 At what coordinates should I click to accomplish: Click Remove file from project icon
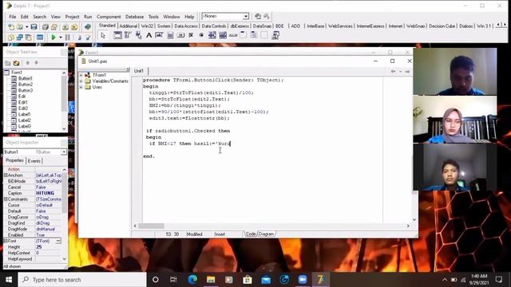click(74, 26)
